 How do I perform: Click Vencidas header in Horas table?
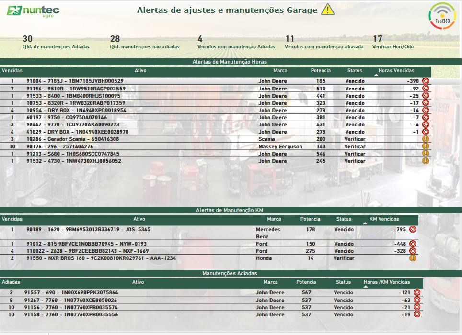pos(12,70)
